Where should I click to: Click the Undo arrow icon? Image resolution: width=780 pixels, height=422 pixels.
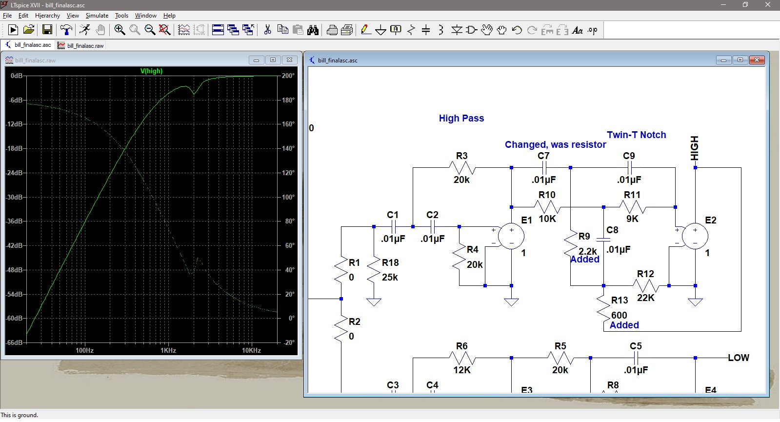(x=517, y=30)
